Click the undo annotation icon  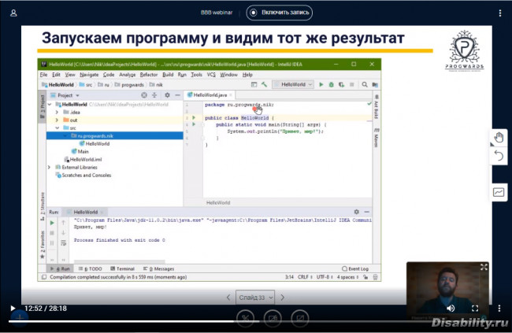coord(499,156)
